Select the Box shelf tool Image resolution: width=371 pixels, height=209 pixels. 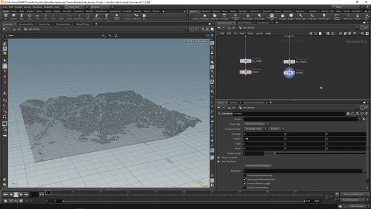[6, 16]
